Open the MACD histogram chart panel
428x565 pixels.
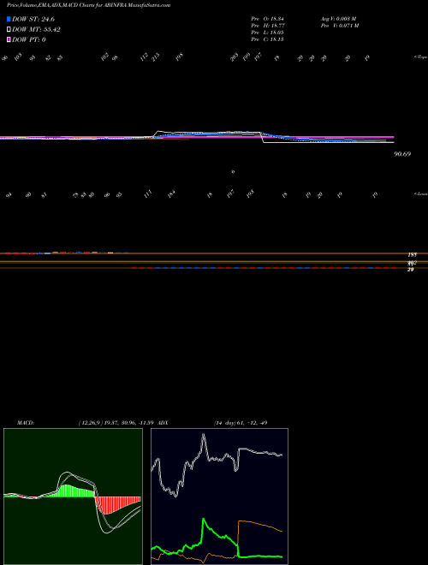(73, 497)
